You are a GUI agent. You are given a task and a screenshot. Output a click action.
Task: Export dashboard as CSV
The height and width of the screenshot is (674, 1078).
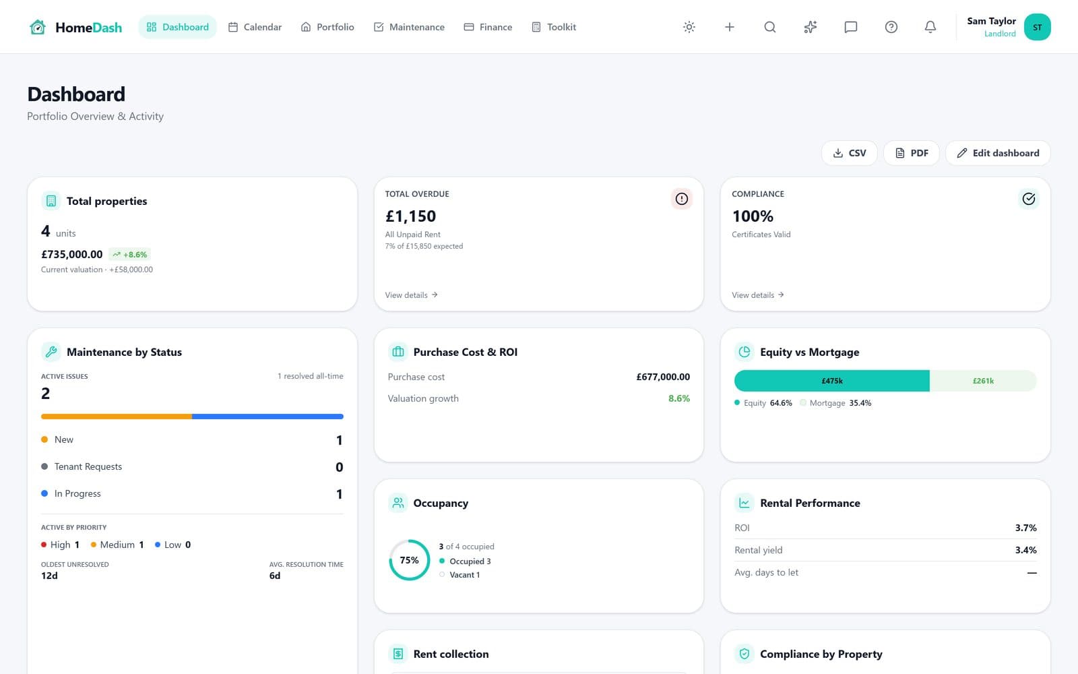tap(849, 153)
